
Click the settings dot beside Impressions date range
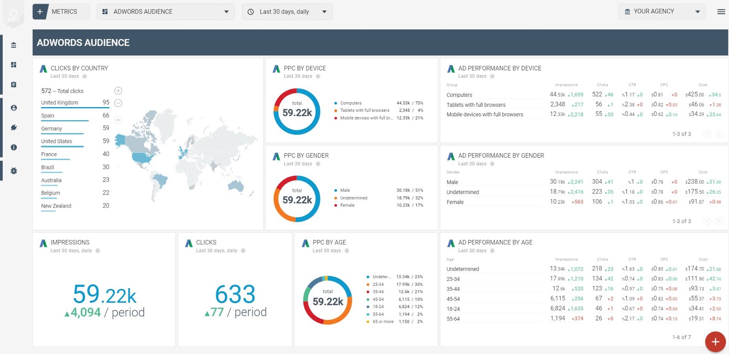(x=98, y=251)
